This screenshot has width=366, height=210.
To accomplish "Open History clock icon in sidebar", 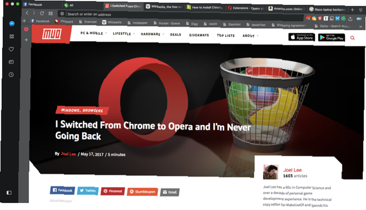I will pyautogui.click(x=11, y=75).
